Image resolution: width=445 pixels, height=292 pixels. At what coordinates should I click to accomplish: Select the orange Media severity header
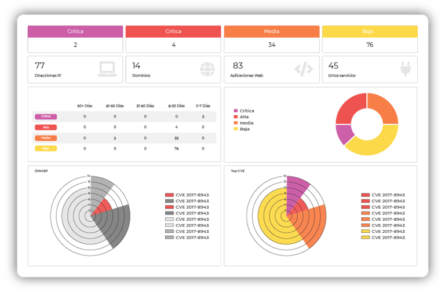(x=272, y=31)
